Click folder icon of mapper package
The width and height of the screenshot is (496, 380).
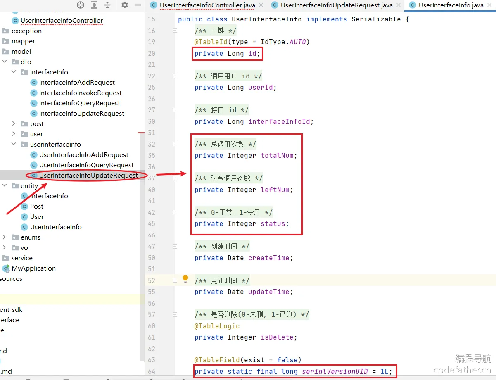coord(6,41)
